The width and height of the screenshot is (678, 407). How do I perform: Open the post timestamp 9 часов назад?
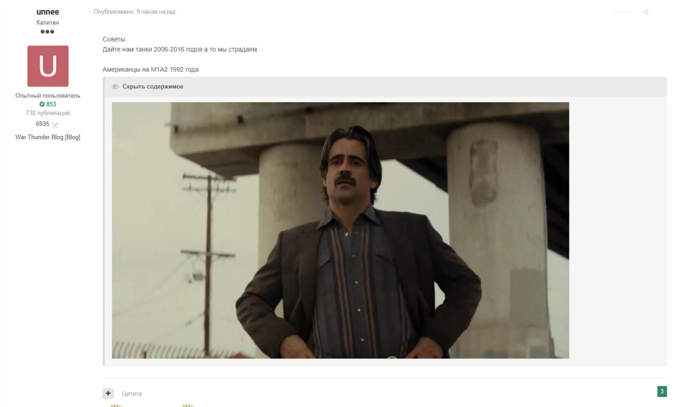156,12
